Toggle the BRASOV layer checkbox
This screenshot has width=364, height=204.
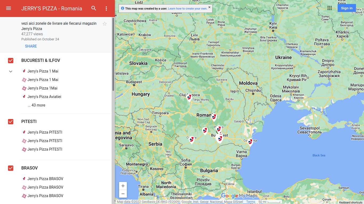[x=11, y=168]
